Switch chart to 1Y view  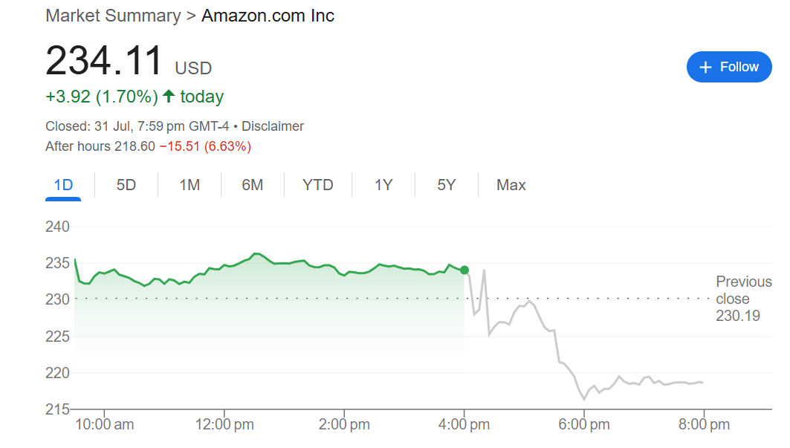[x=383, y=185]
